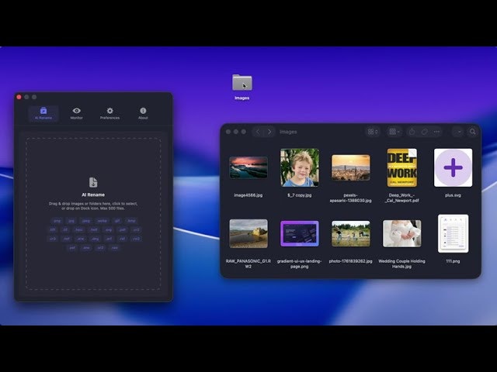Select the image4566.jpg thumbnail

tap(248, 167)
